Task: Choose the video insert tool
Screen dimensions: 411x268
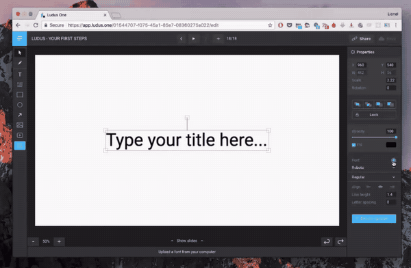Action: [20, 135]
